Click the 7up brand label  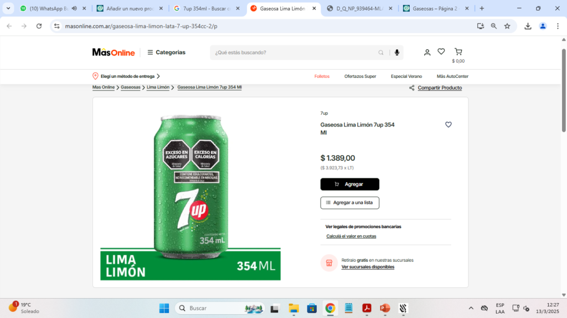point(324,113)
